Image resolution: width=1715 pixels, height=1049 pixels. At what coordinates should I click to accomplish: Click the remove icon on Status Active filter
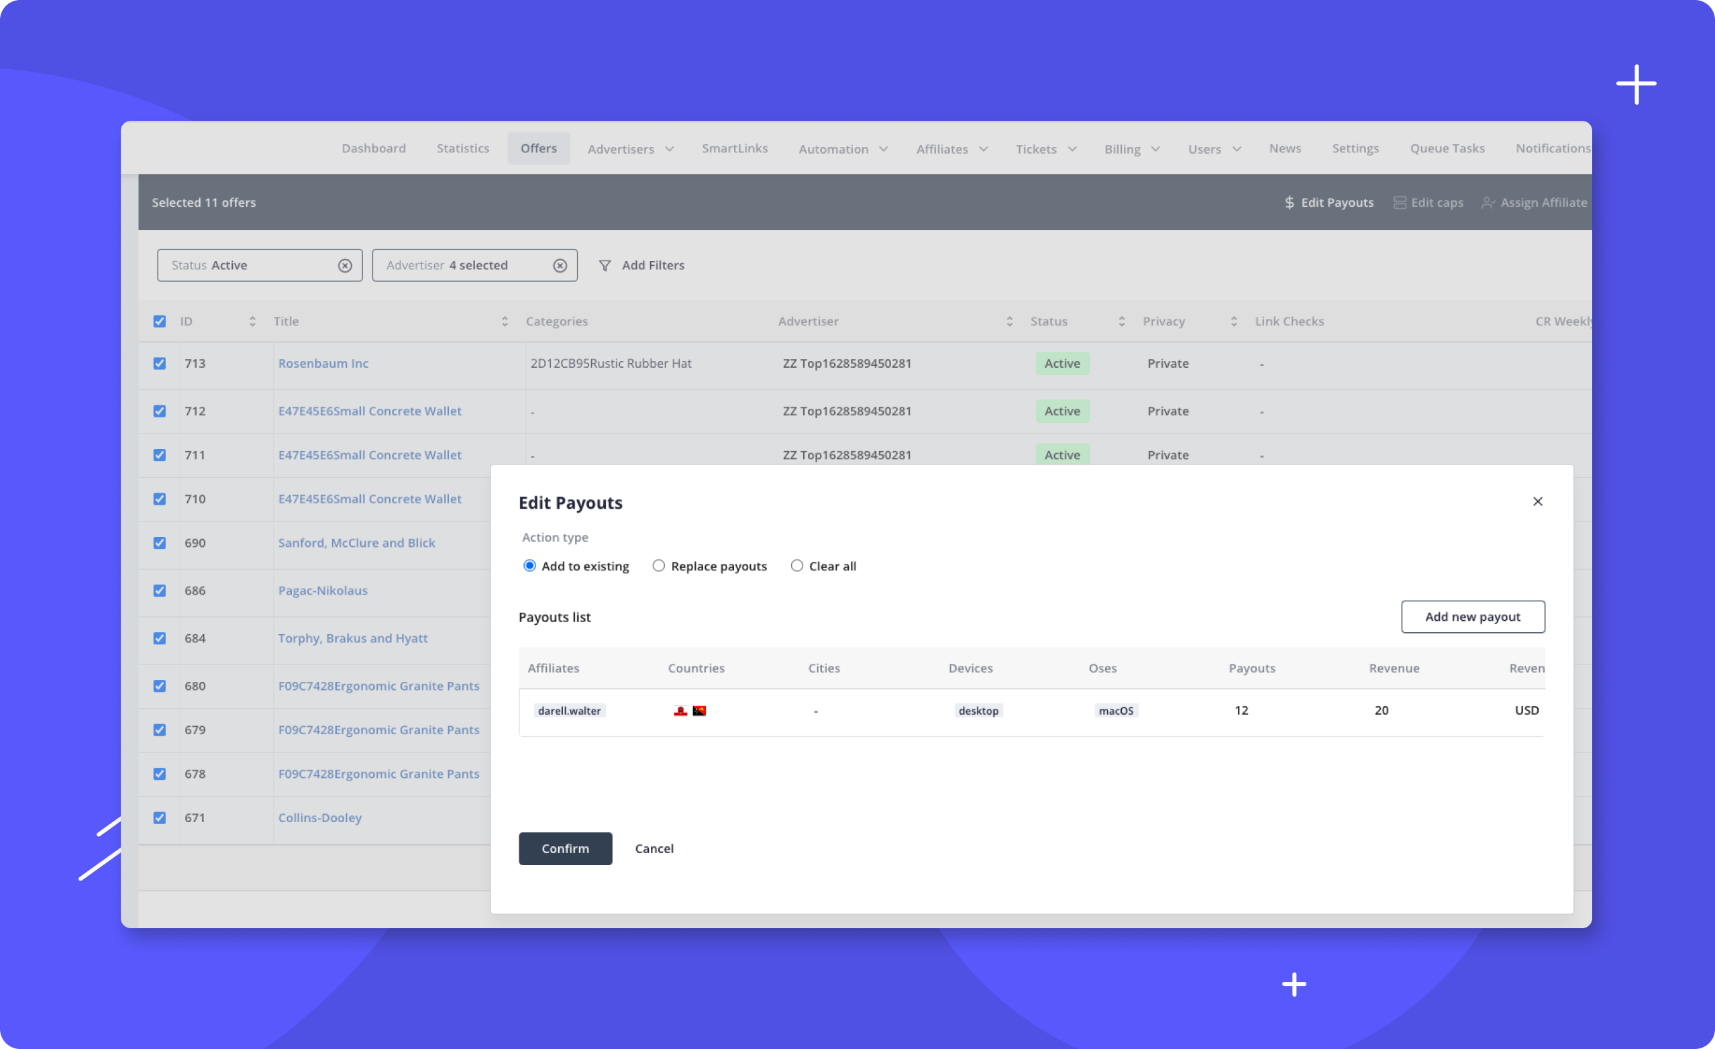coord(344,264)
